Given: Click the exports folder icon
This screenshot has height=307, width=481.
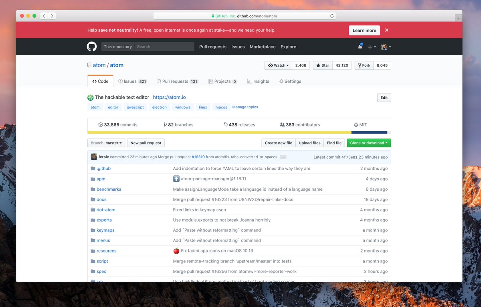Looking at the screenshot, I should click(93, 220).
